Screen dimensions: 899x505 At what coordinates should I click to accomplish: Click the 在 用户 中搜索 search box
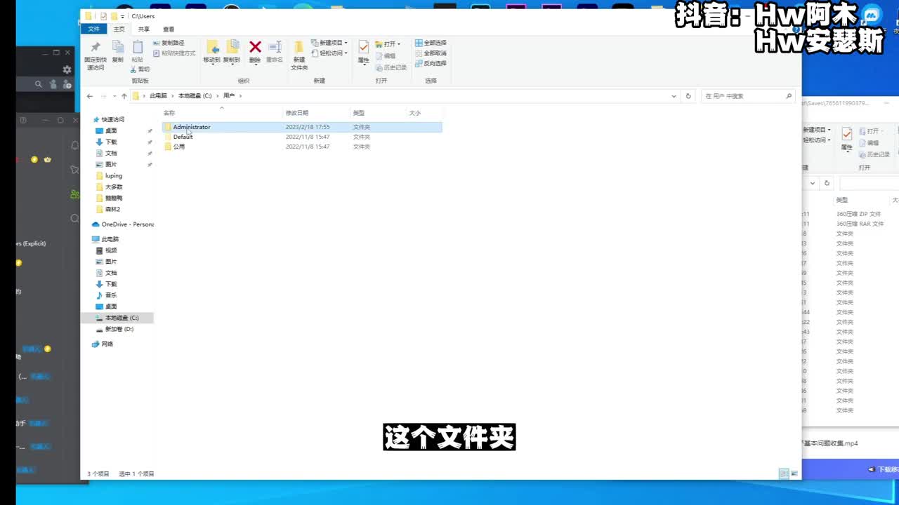point(749,96)
